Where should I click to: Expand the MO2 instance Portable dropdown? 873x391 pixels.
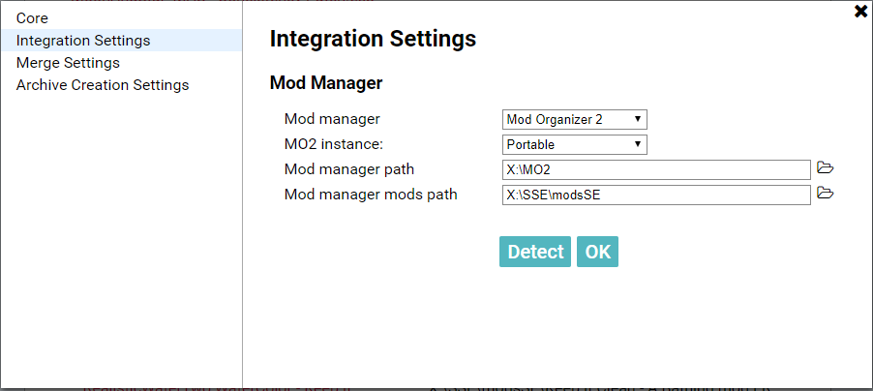(x=574, y=144)
